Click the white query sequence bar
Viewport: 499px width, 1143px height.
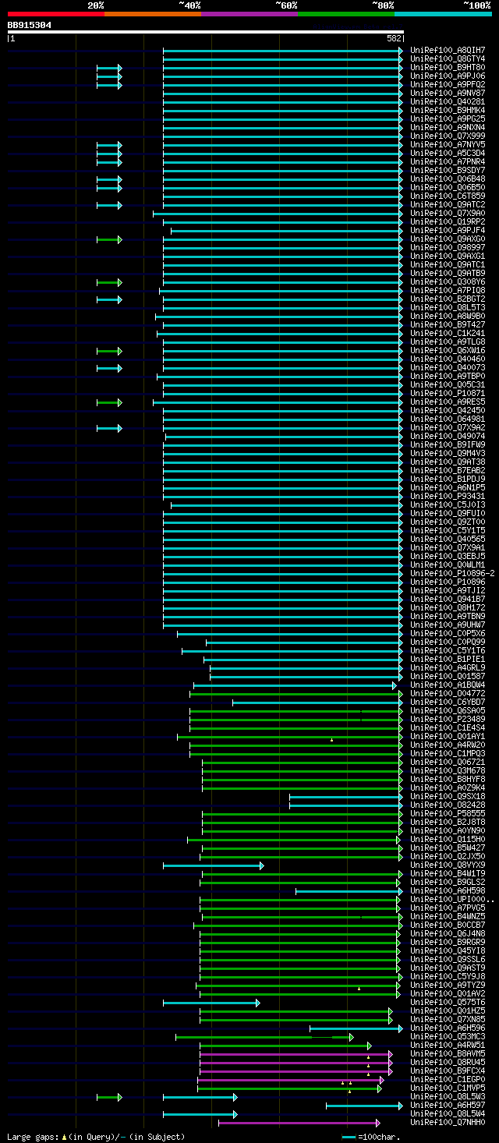(x=206, y=32)
